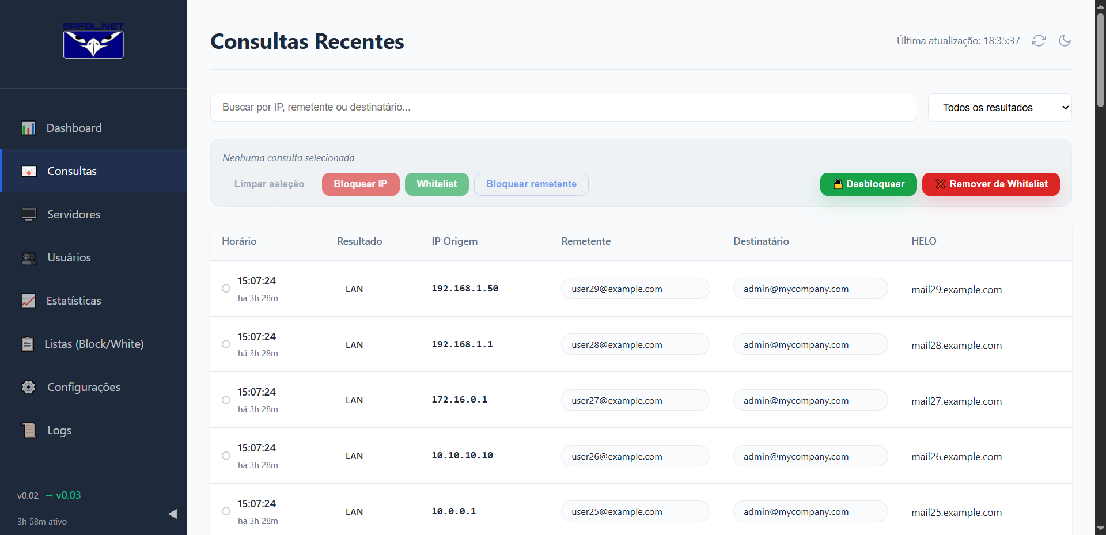Open Logs section

pyautogui.click(x=93, y=430)
